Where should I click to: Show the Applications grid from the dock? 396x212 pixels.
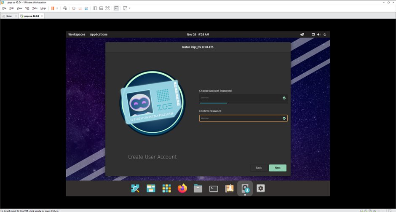167,188
